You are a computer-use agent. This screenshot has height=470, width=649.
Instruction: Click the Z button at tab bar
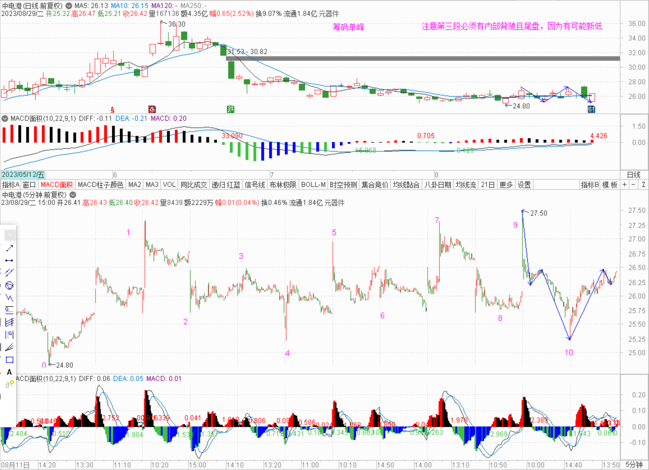pos(643,185)
